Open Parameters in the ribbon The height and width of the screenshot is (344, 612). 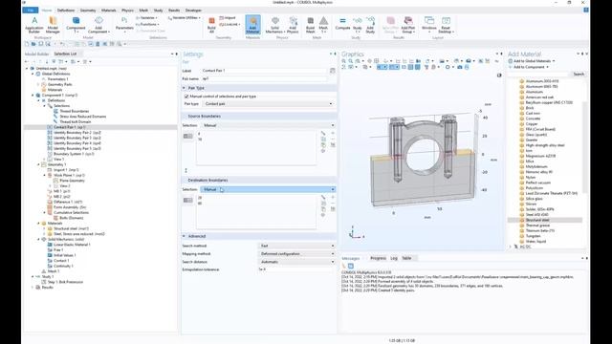124,25
